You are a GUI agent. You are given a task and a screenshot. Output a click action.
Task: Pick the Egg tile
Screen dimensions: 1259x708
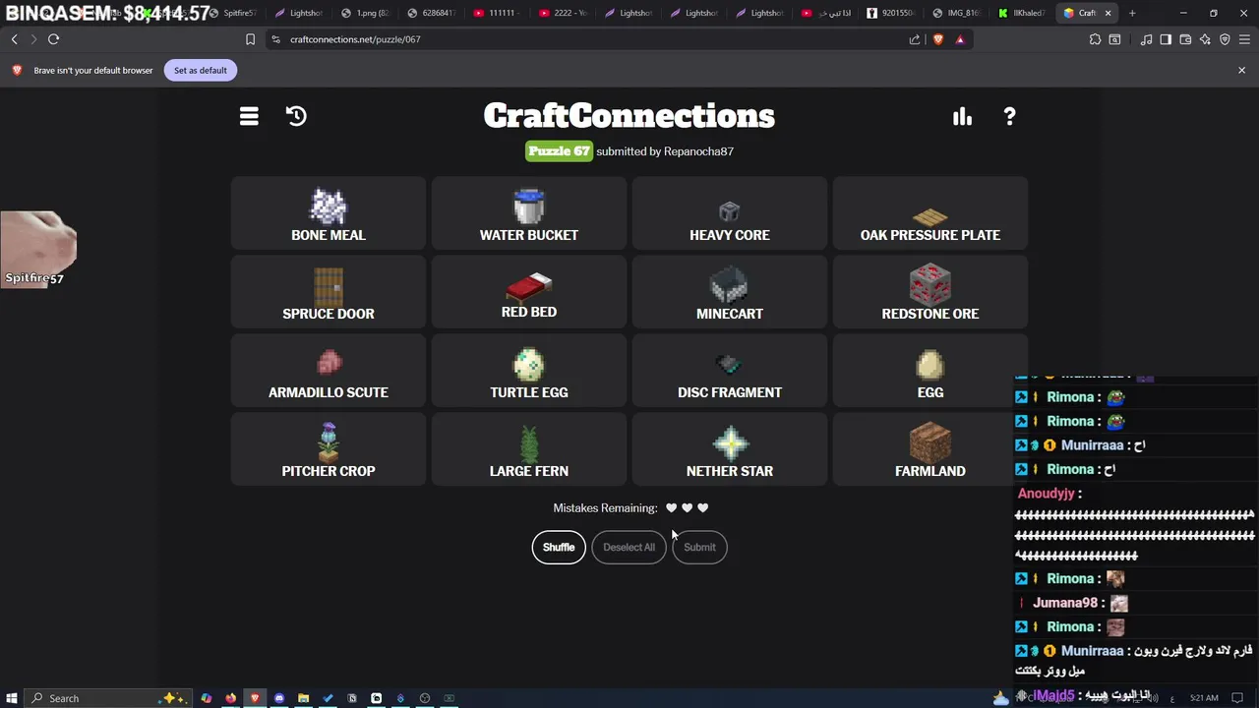(x=930, y=371)
